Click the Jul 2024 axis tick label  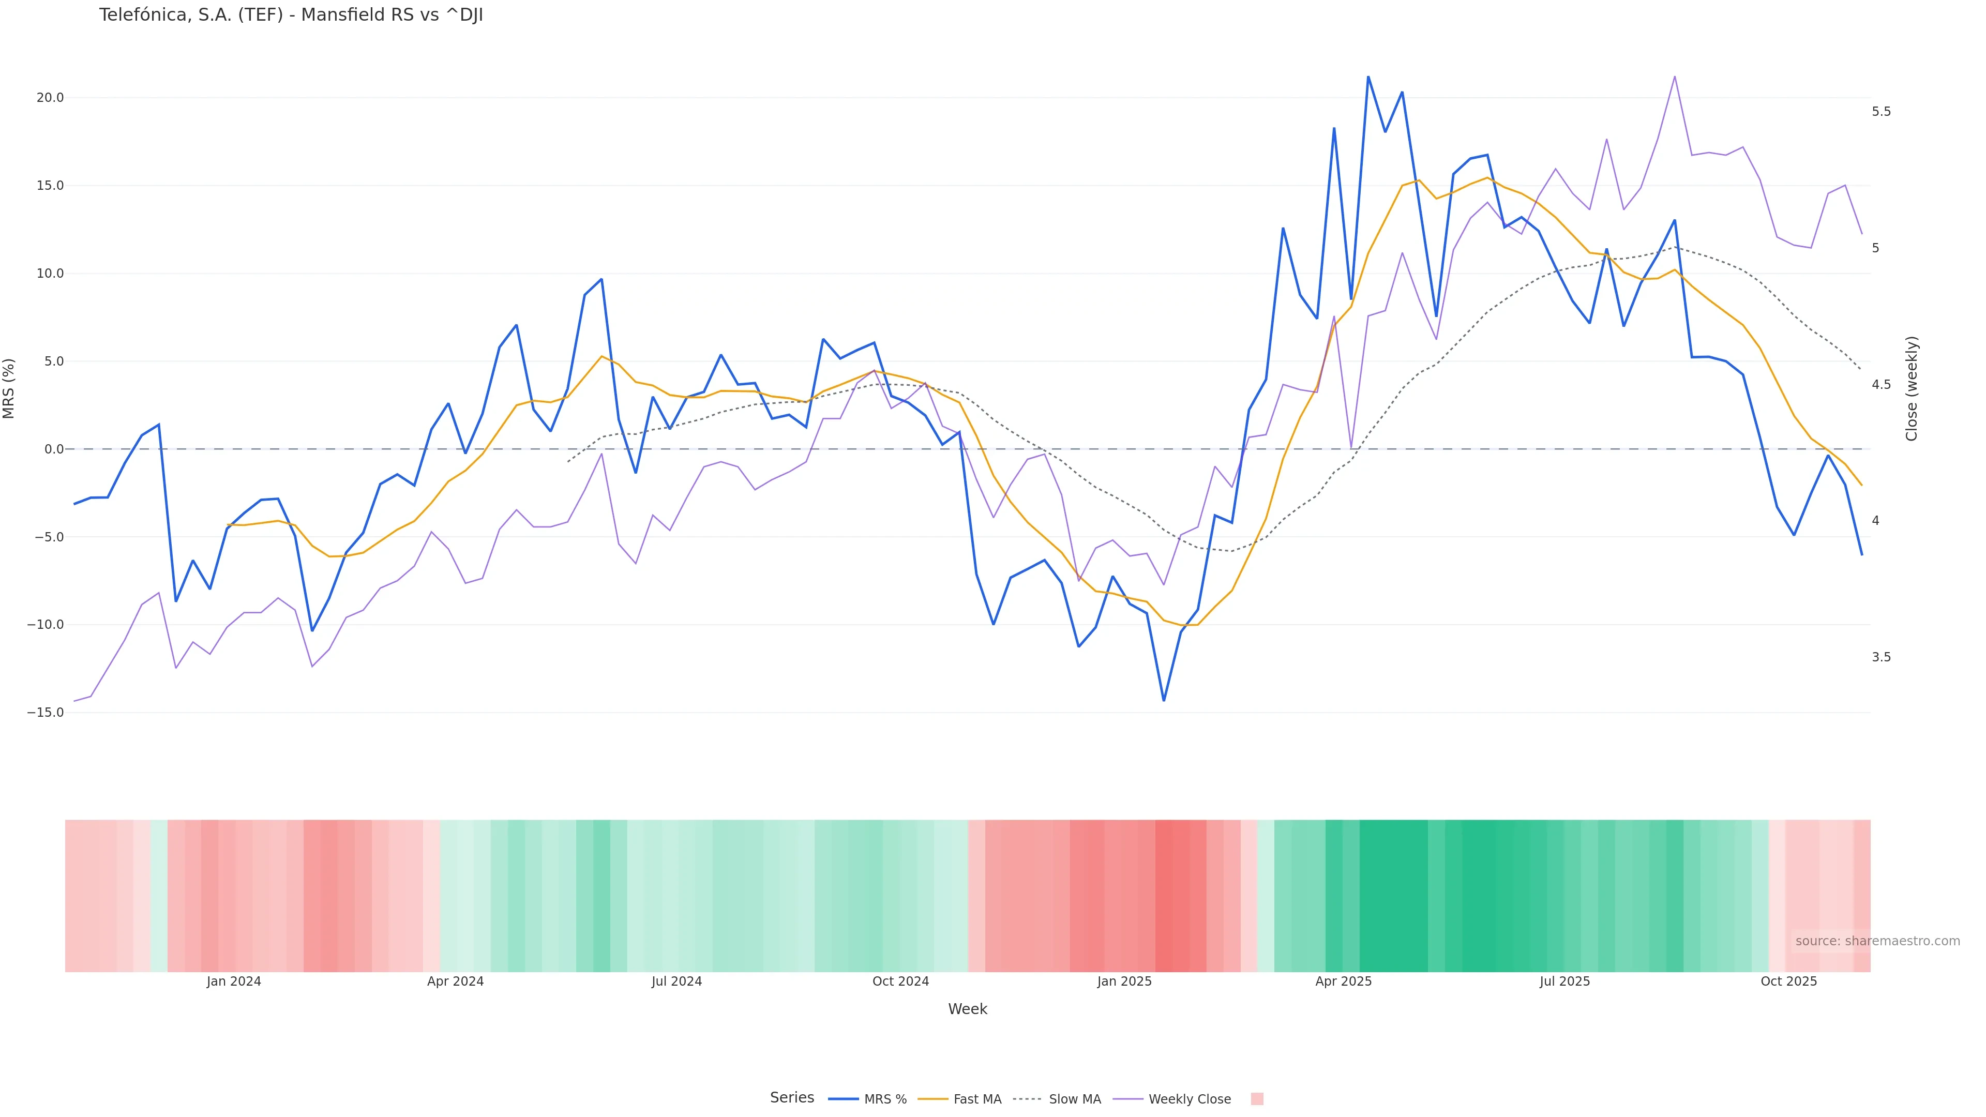pos(677,982)
